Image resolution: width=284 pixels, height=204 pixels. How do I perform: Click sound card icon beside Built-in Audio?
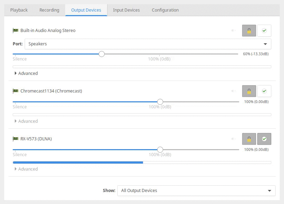pyautogui.click(x=16, y=30)
